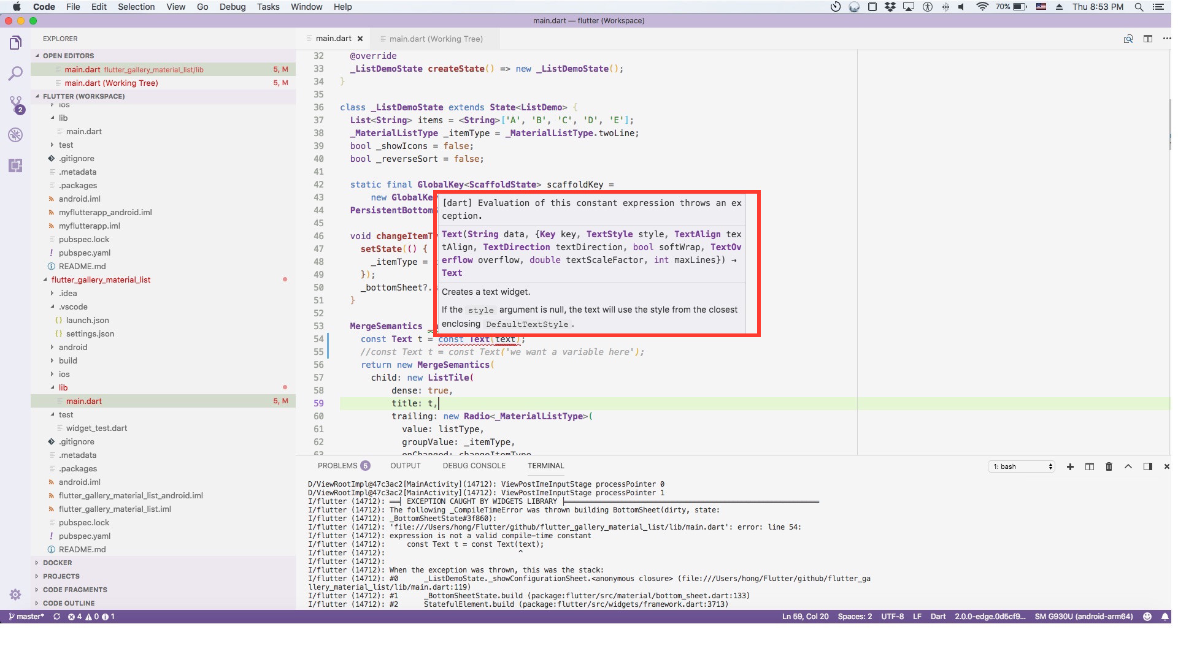Expand the DOCKER section
Viewport: 1178px width, 662px height.
click(57, 563)
